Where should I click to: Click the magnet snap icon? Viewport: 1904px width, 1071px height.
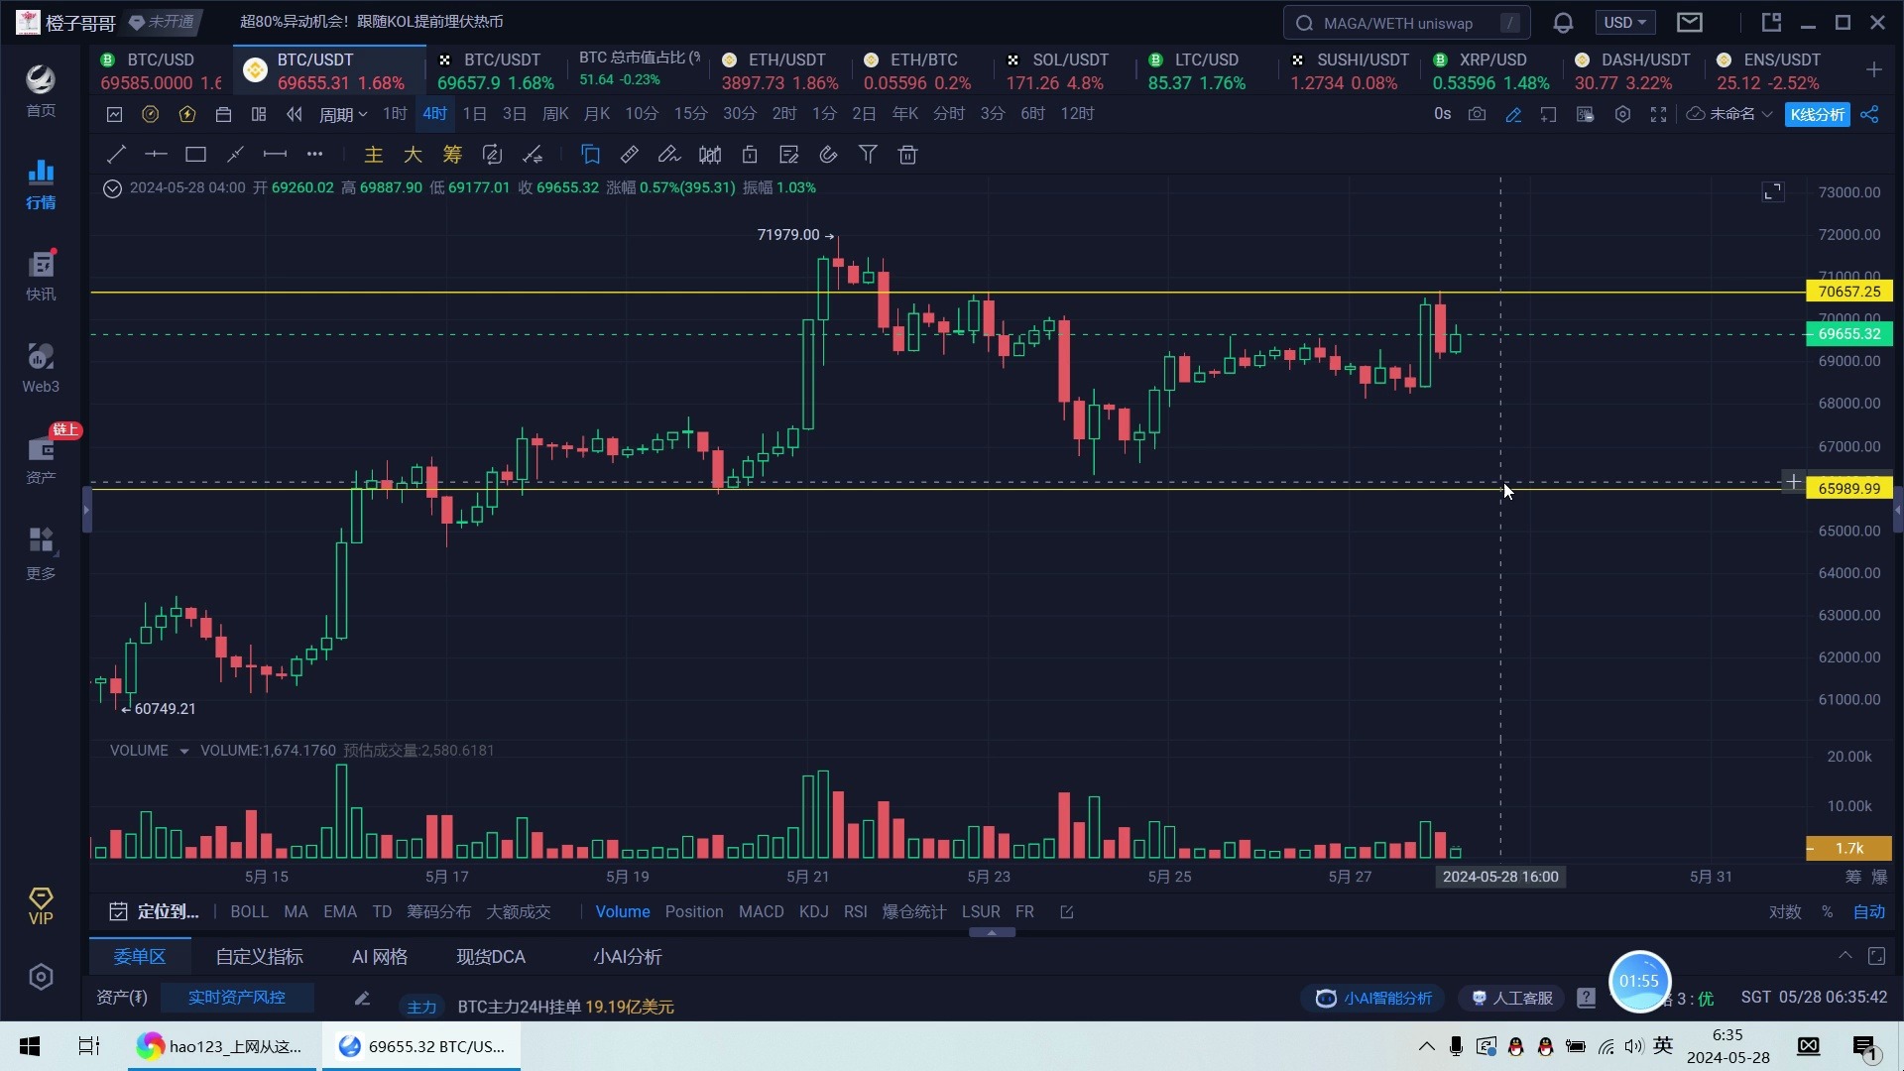828,154
